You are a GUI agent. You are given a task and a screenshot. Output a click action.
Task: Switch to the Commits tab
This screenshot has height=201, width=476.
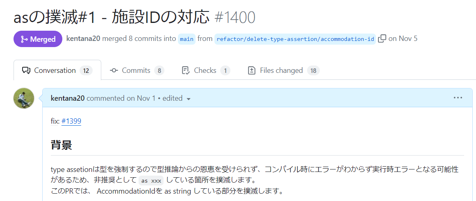pyautogui.click(x=137, y=71)
